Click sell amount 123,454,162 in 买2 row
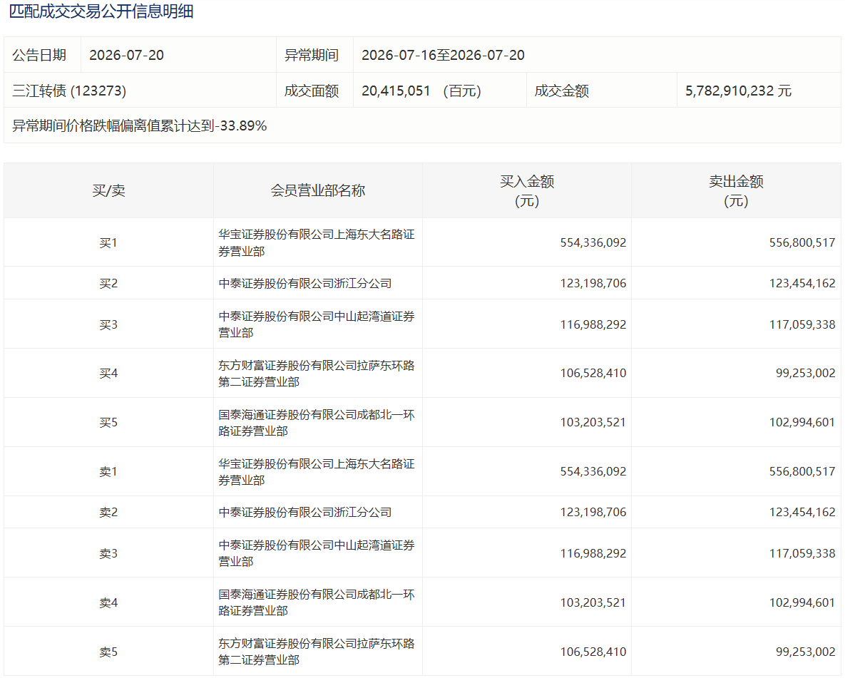Viewport: 845px width, 678px height. coord(802,283)
